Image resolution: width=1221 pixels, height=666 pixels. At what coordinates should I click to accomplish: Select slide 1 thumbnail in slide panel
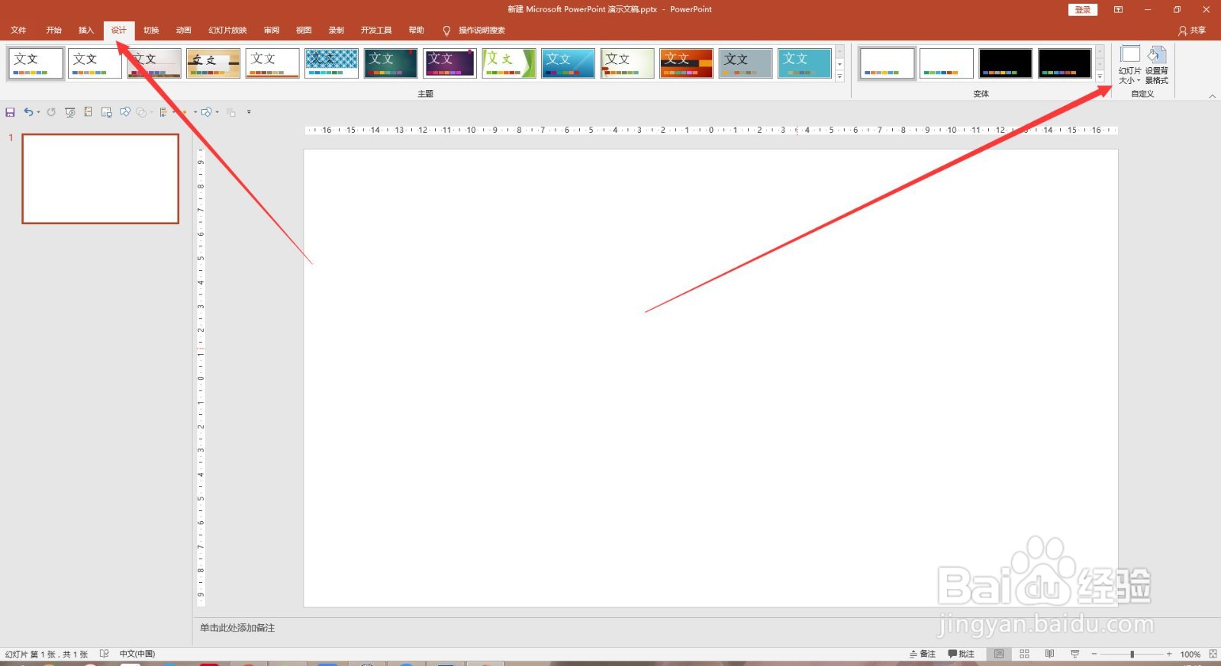(x=101, y=179)
